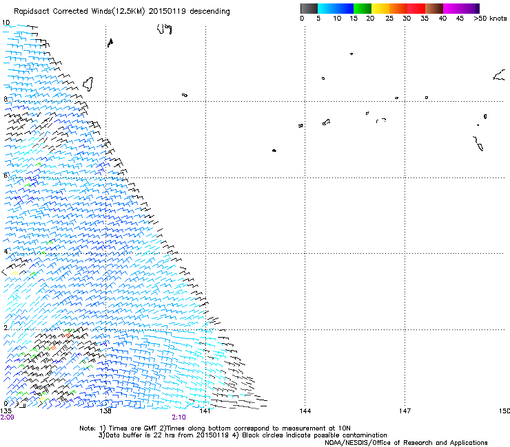The image size is (510, 447).
Task: Click the '>50 knots' legend label
Action: pos(490,19)
